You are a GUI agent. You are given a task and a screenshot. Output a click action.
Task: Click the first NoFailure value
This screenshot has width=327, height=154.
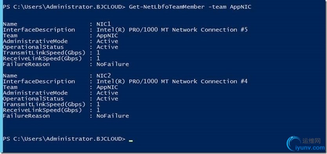click(113, 64)
